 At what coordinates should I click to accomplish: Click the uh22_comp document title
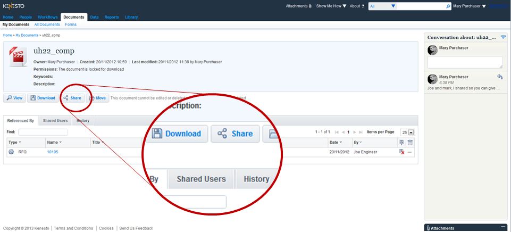click(54, 51)
